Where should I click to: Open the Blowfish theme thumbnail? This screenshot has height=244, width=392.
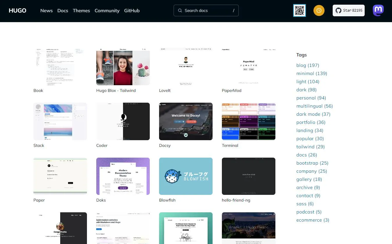(x=186, y=176)
